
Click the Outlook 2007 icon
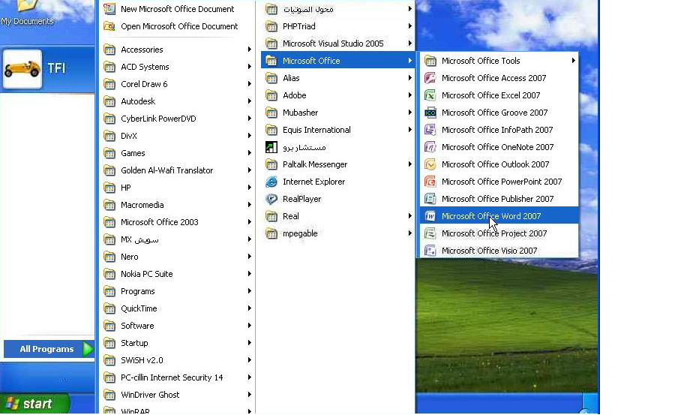(x=430, y=164)
